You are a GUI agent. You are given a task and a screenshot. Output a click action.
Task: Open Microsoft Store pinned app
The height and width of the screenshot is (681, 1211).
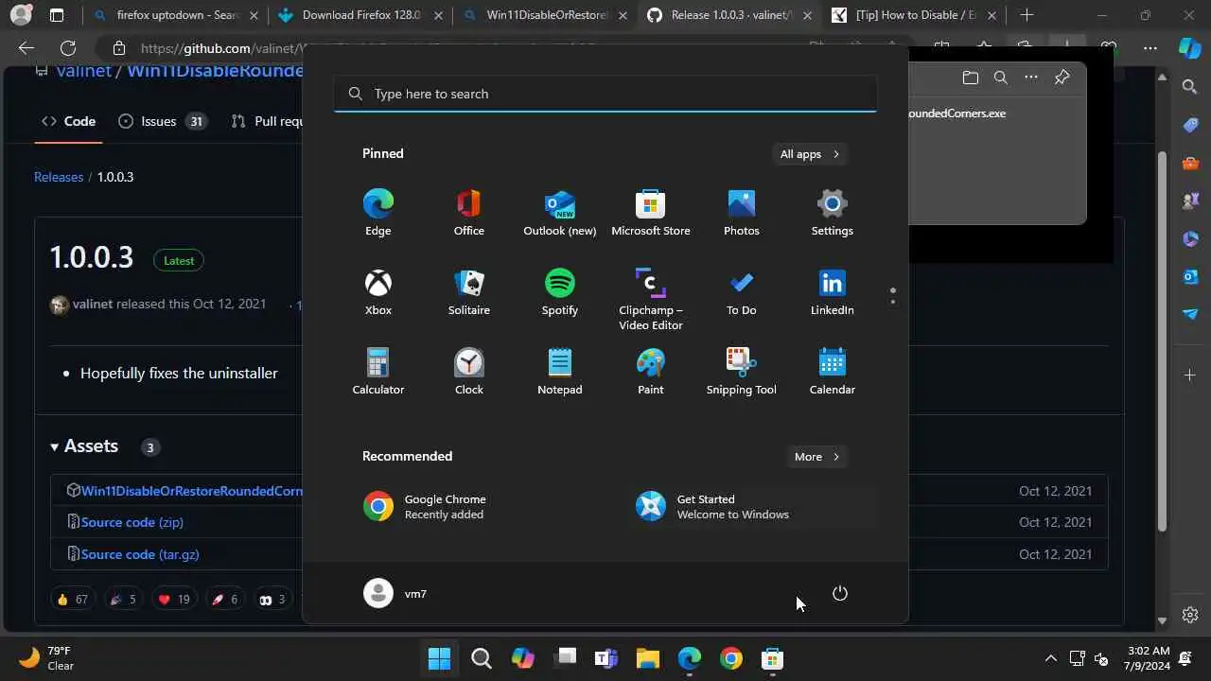(x=650, y=213)
